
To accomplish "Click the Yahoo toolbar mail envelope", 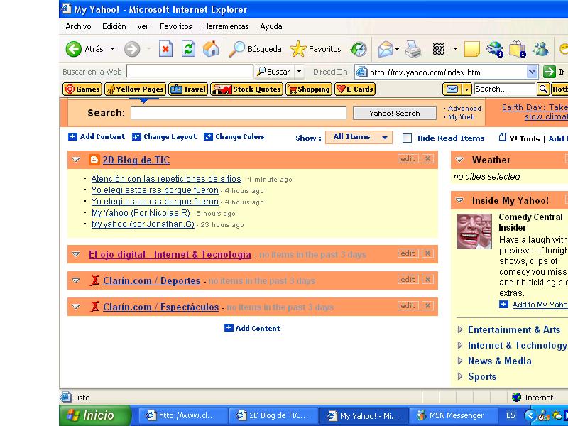I will point(452,89).
